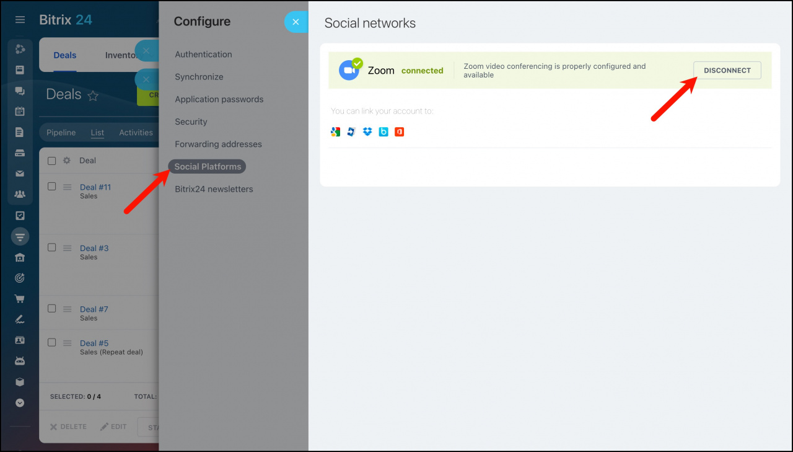
Task: Open the contact card sidebar icon
Action: coord(20,340)
